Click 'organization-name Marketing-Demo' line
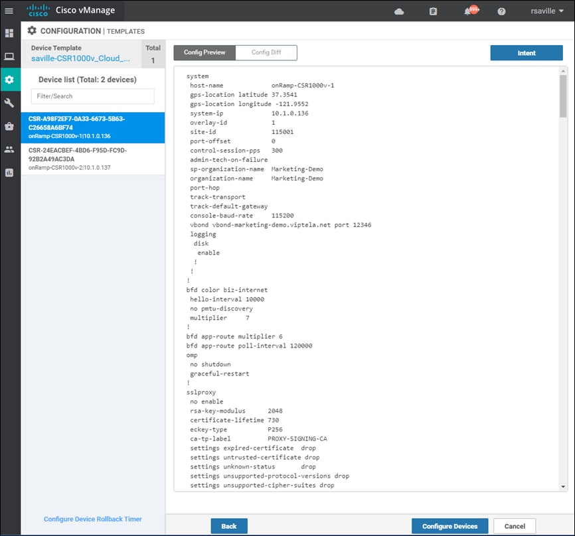575x536 pixels. click(256, 178)
